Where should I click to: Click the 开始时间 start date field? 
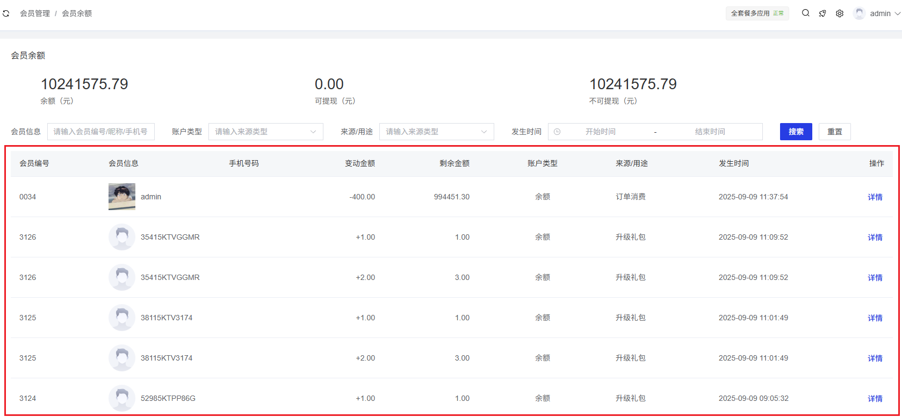600,132
